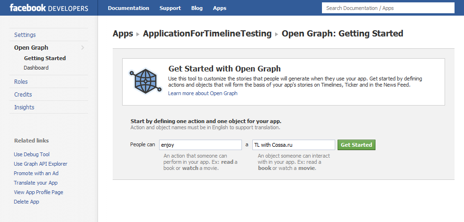The height and width of the screenshot is (222, 464).
Task: Open the Credits section
Action: (x=23, y=94)
